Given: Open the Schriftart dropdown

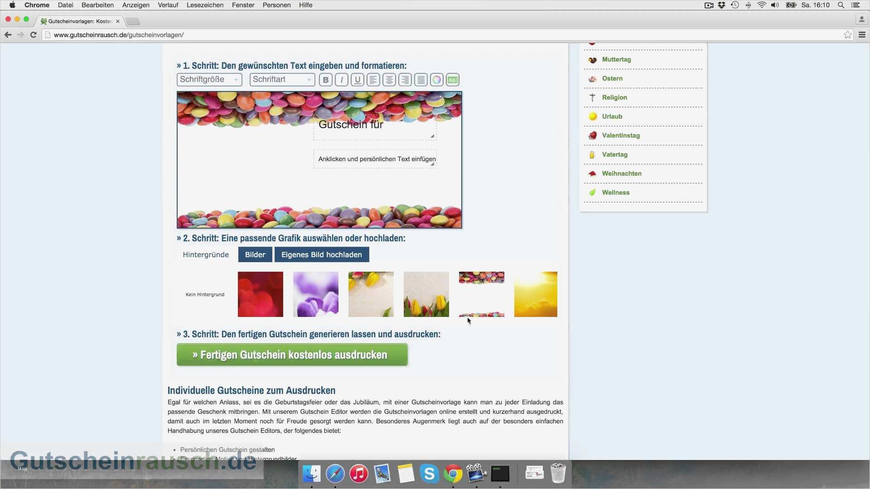Looking at the screenshot, I should point(282,80).
